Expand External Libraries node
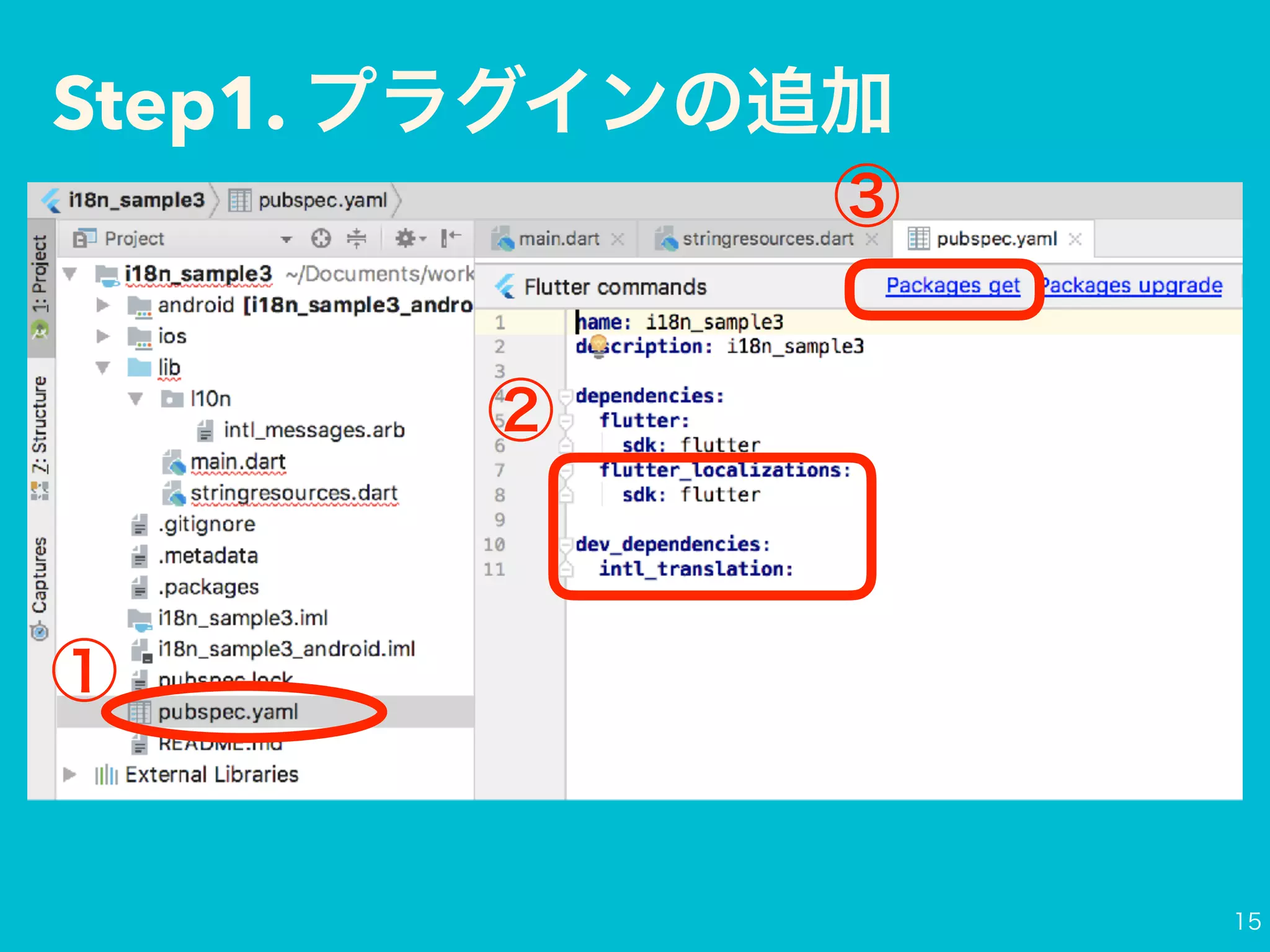Screen dimensions: 1270x952 pos(69,775)
